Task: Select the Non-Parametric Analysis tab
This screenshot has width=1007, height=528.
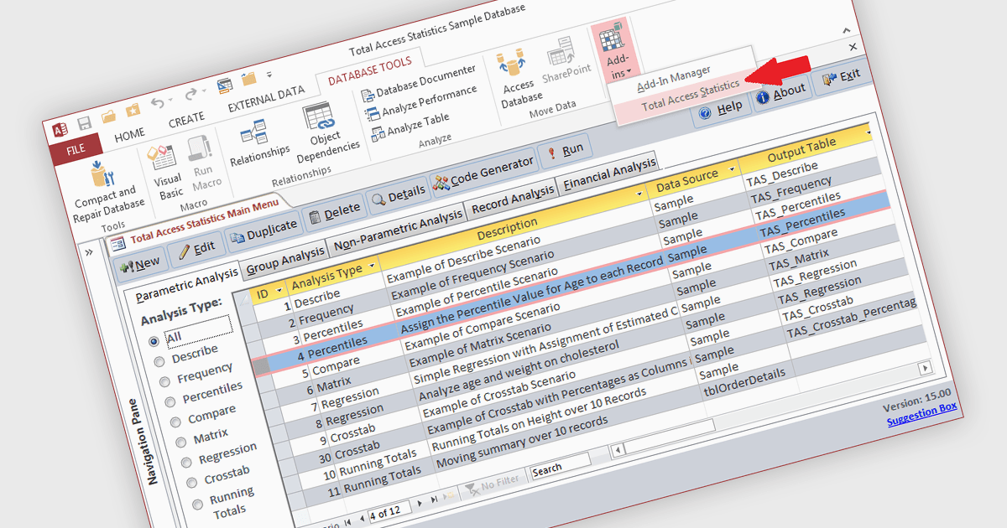Action: 398,230
